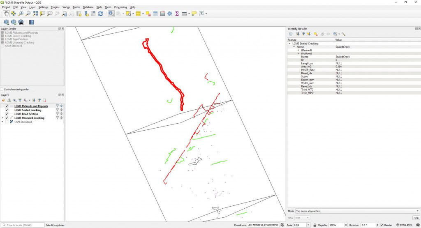Click the Show Bookmarks icon
Viewport: 421px width, 228px height.
tap(93, 14)
